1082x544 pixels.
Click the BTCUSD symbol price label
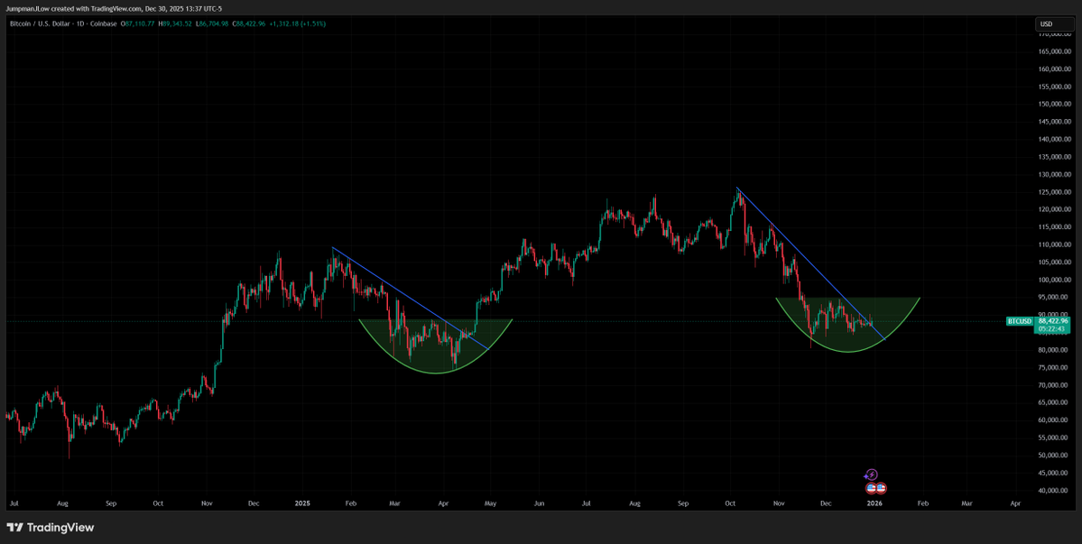1019,321
